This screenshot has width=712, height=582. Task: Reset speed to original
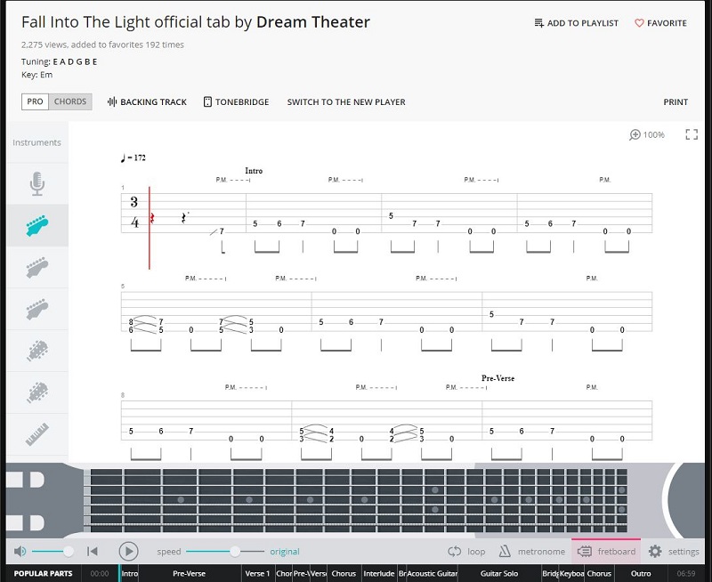[x=285, y=552]
